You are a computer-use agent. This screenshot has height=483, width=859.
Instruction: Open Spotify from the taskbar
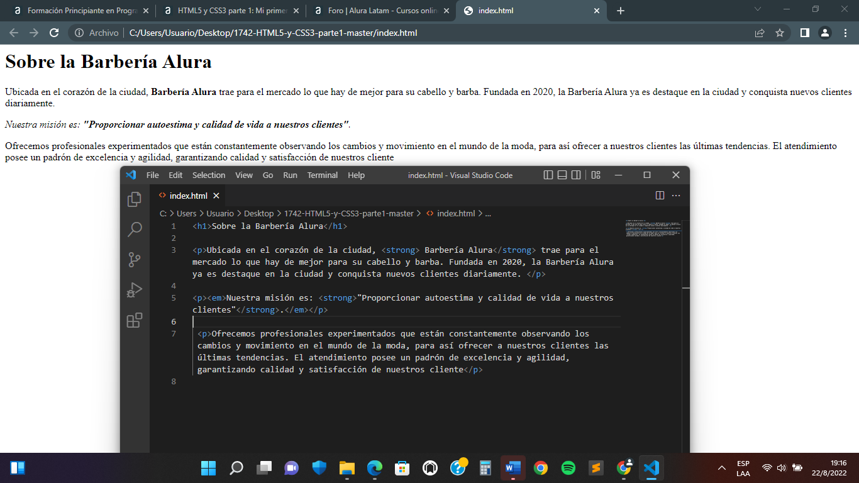pos(568,468)
